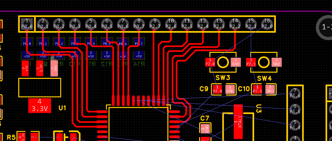Click connector pad 7 labeled P4.6
The height and width of the screenshot is (141, 332).
pos(295,93)
